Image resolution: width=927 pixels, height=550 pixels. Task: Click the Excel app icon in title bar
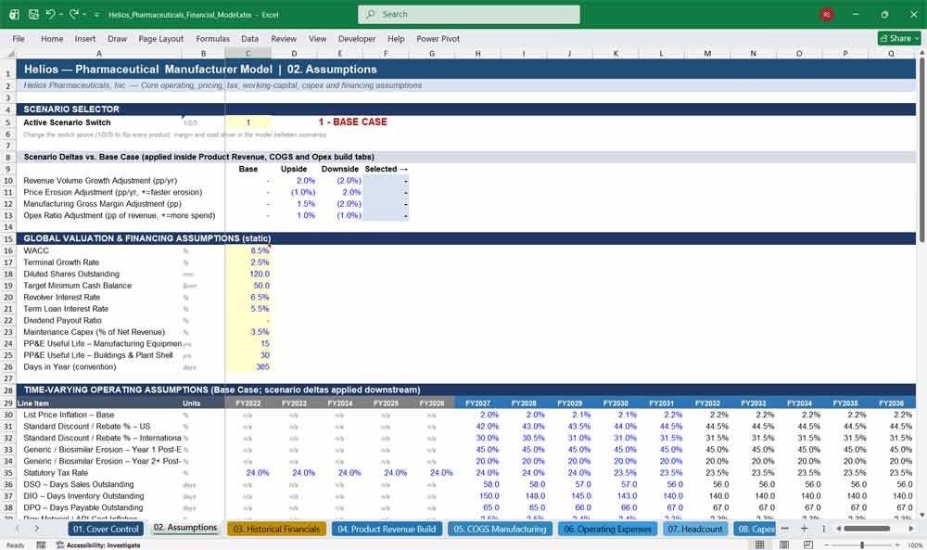pyautogui.click(x=14, y=14)
